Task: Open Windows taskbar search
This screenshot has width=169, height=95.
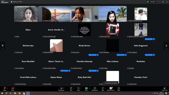Action: click(x=6, y=93)
